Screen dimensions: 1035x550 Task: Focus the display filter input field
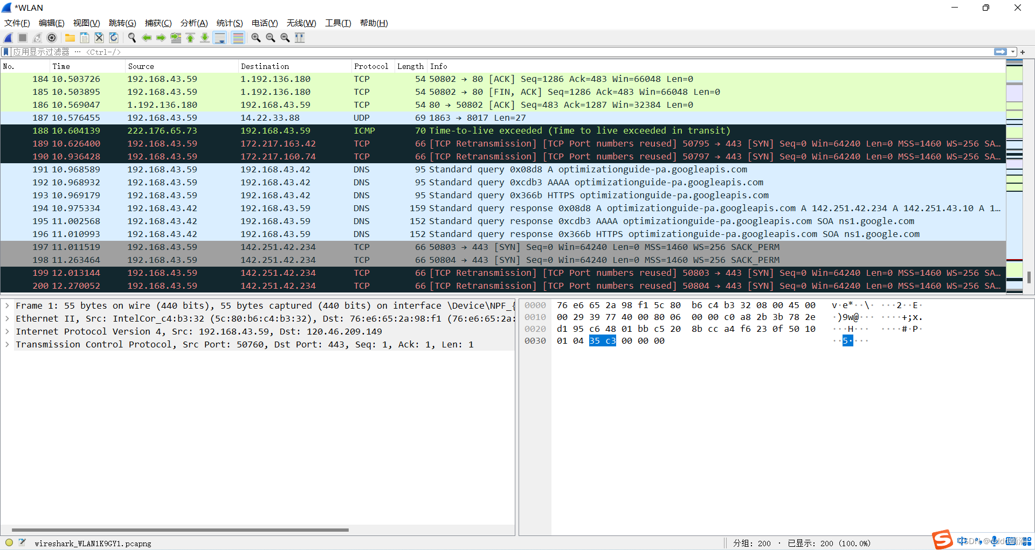pos(501,52)
